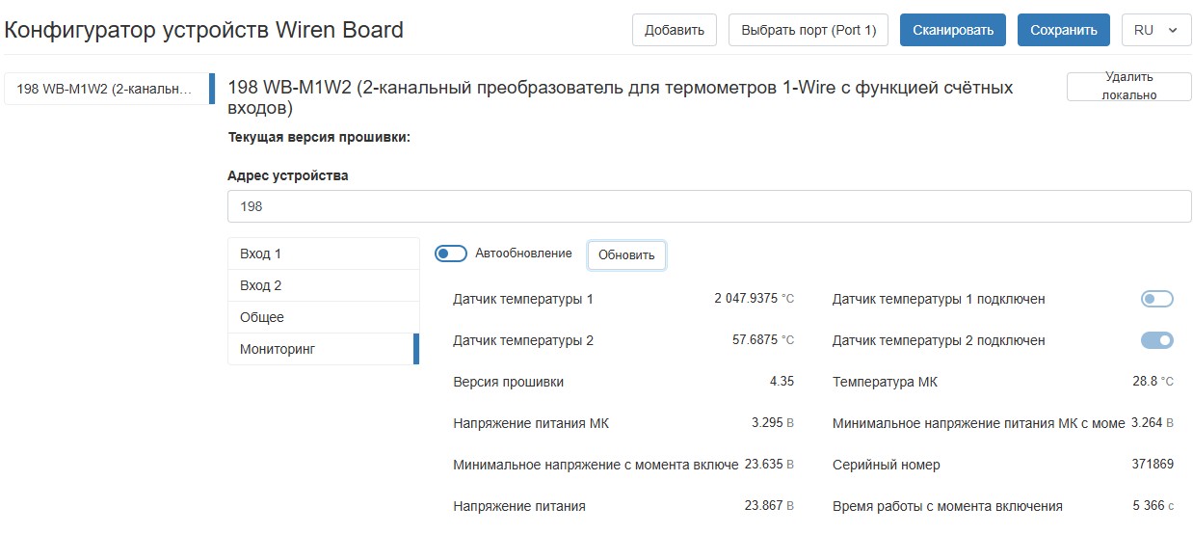Click Удалить локально button
Image resolution: width=1193 pixels, height=534 pixels.
(1128, 86)
